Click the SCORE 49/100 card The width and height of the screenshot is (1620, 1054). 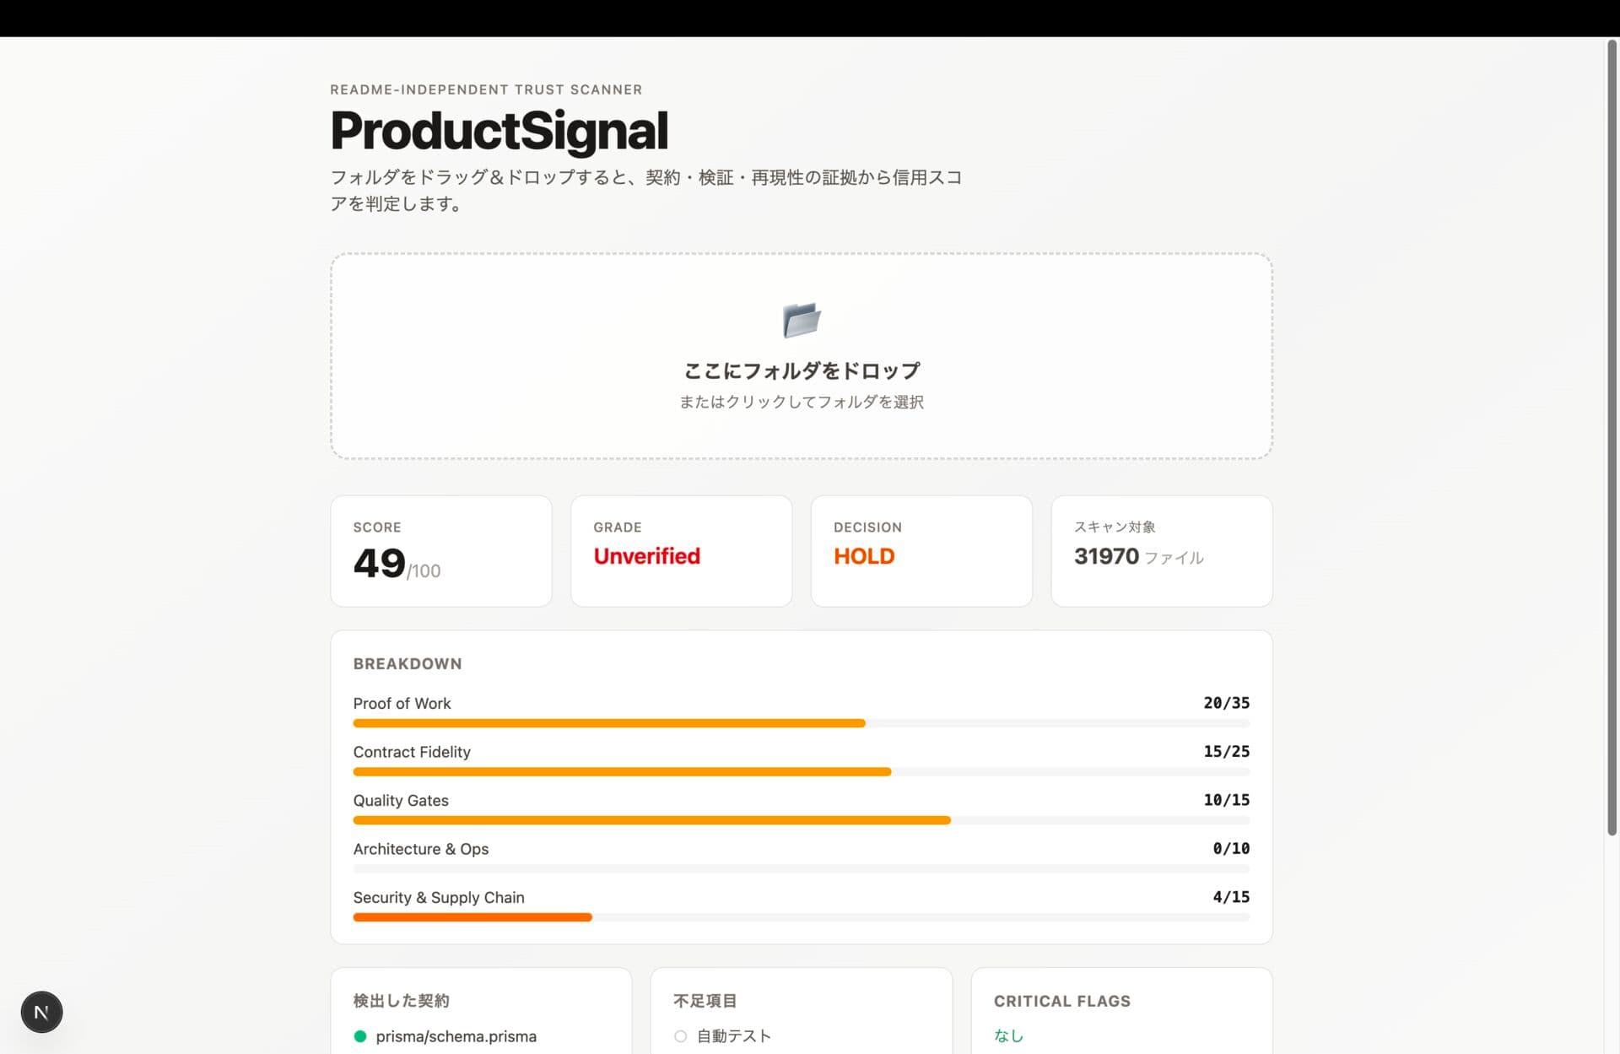[x=440, y=551]
